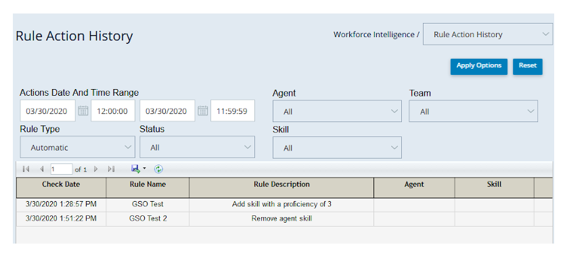Go to first page of report
The width and height of the screenshot is (565, 253).
click(x=26, y=169)
